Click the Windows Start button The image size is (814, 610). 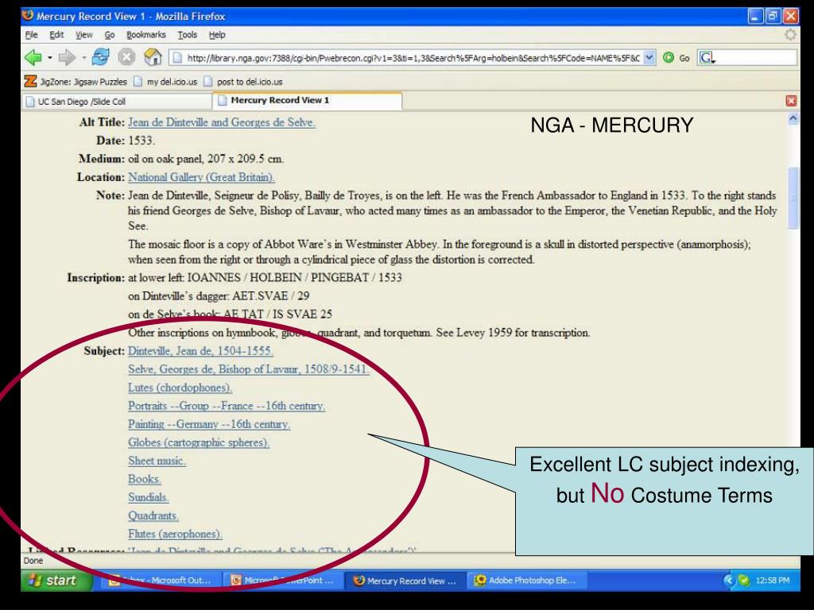click(x=55, y=581)
